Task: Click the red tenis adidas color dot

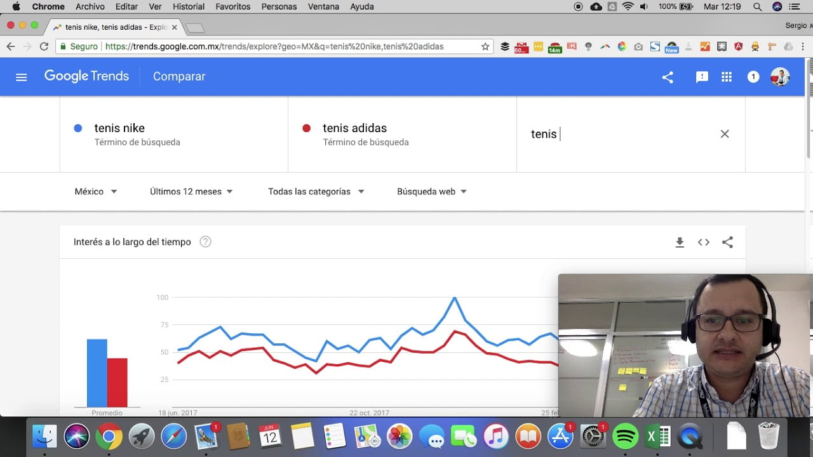Action: pos(306,128)
